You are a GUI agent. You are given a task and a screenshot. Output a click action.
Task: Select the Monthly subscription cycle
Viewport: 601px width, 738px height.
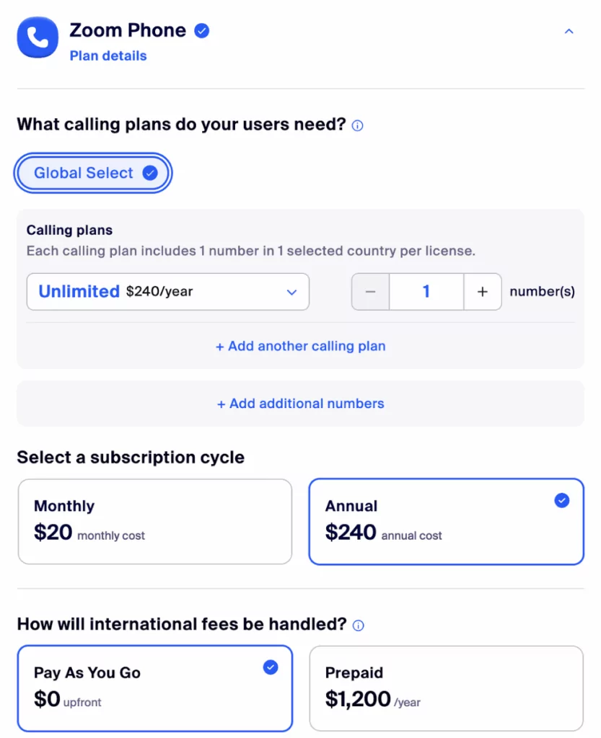[155, 520]
